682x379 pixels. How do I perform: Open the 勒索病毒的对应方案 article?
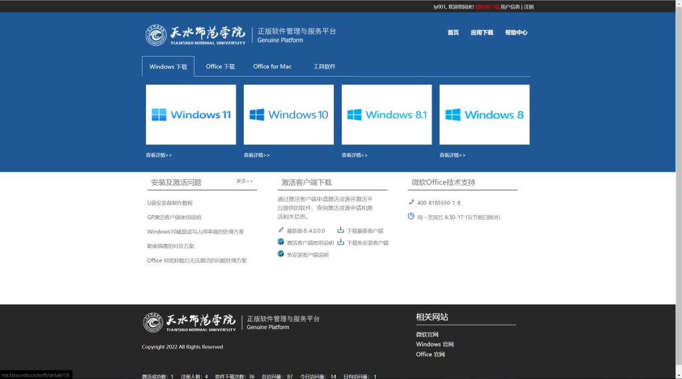pos(170,246)
